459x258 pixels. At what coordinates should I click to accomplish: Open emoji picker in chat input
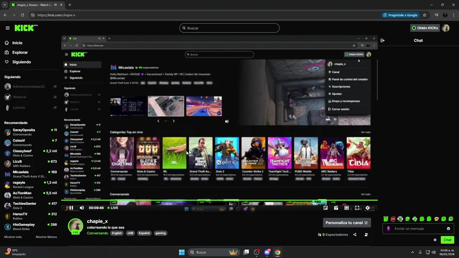[x=448, y=229]
